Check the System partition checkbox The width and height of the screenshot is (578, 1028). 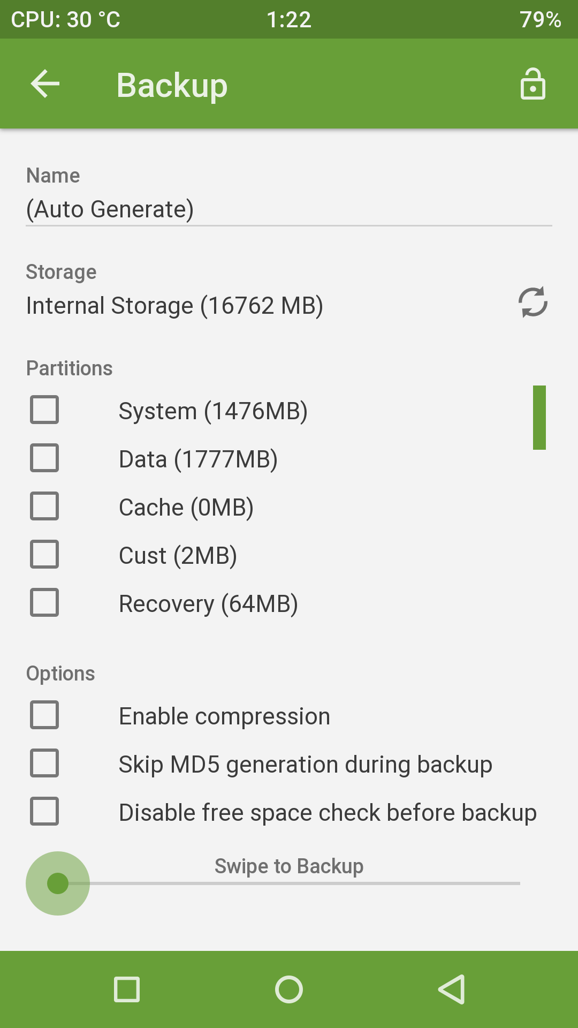44,410
